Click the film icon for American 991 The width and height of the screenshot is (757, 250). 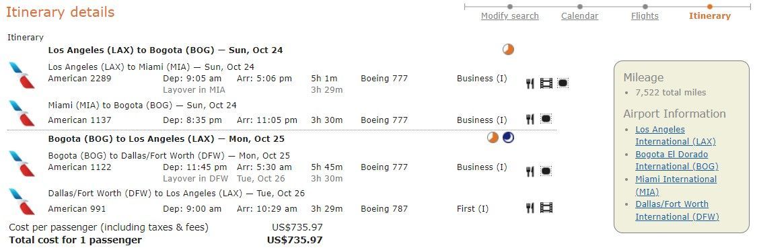click(x=546, y=208)
